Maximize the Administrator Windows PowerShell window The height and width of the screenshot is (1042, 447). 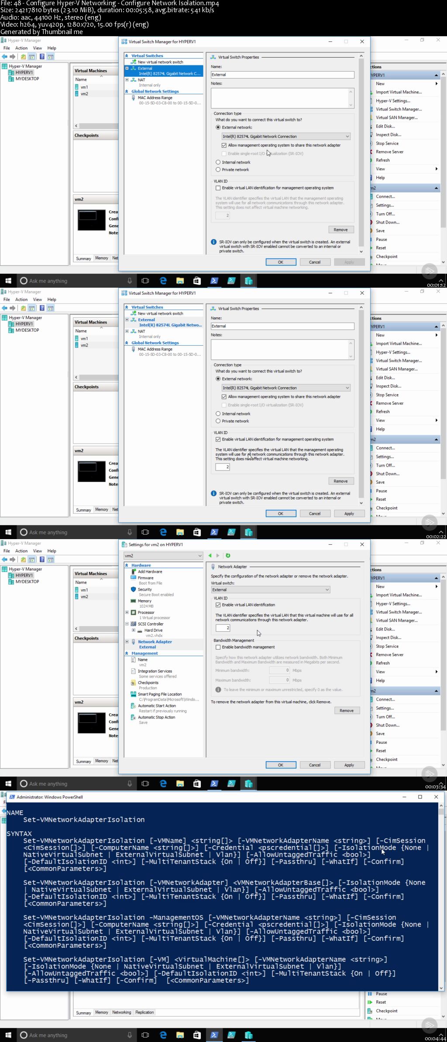420,797
